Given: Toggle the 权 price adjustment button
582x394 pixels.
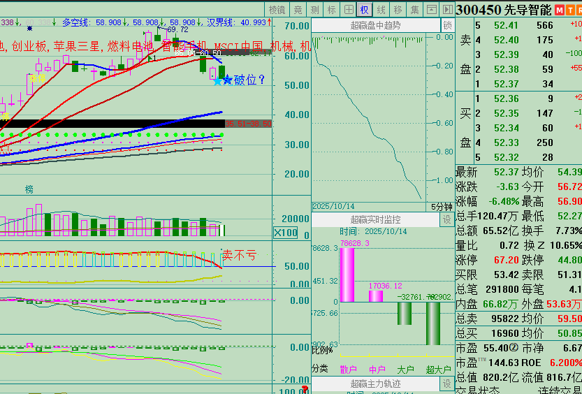Looking at the screenshot, I should pyautogui.click(x=364, y=9).
